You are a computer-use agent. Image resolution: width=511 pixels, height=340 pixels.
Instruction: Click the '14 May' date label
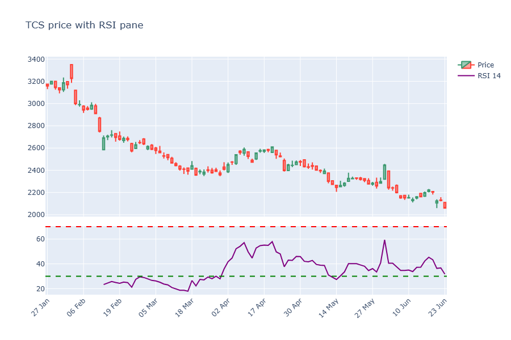pos(329,308)
